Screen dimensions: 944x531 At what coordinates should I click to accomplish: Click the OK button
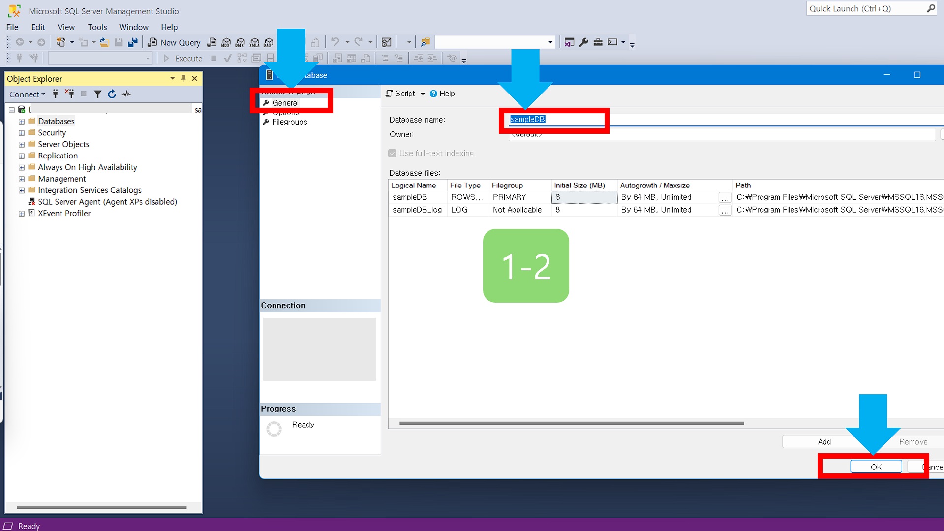click(x=876, y=467)
